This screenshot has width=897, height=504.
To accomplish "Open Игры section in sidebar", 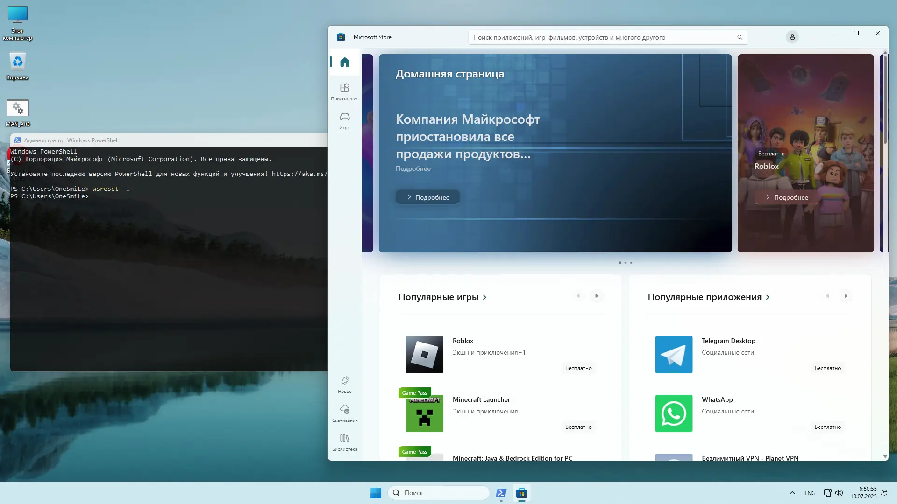I will coord(345,120).
